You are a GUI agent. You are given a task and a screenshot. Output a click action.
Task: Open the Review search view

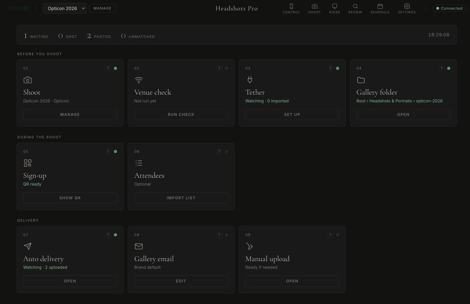pyautogui.click(x=355, y=8)
